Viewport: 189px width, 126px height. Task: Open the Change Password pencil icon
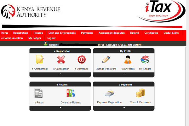106,59
